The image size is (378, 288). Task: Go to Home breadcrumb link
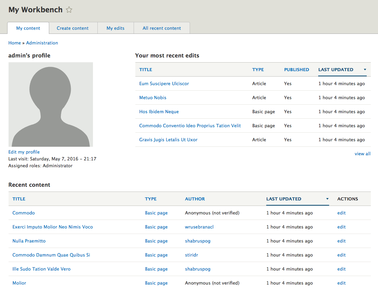tap(15, 43)
